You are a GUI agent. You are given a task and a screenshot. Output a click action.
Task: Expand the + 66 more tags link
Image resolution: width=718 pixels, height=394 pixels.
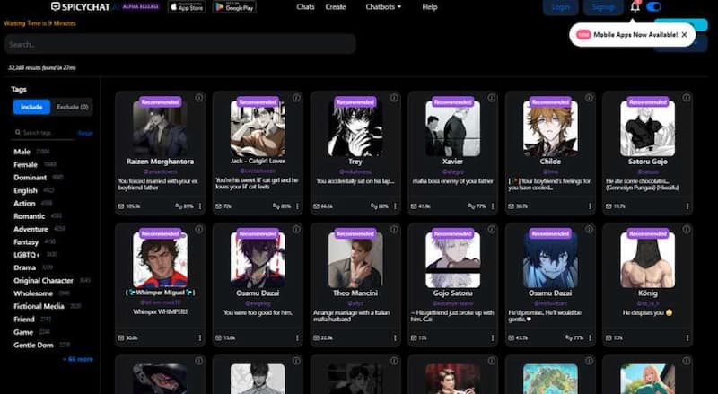[x=78, y=359]
